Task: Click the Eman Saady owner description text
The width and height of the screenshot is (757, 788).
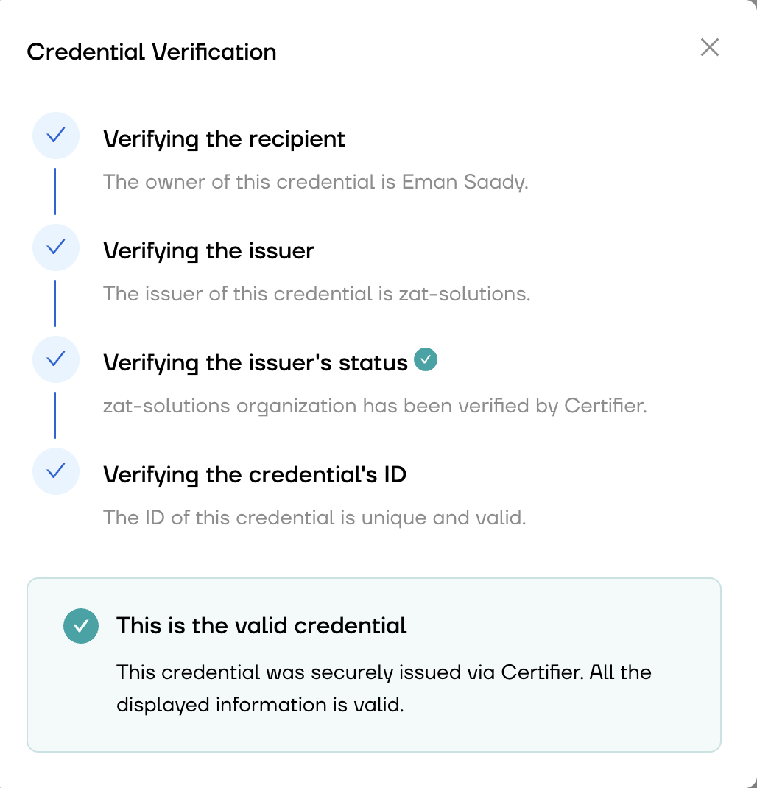Action: coord(317,182)
